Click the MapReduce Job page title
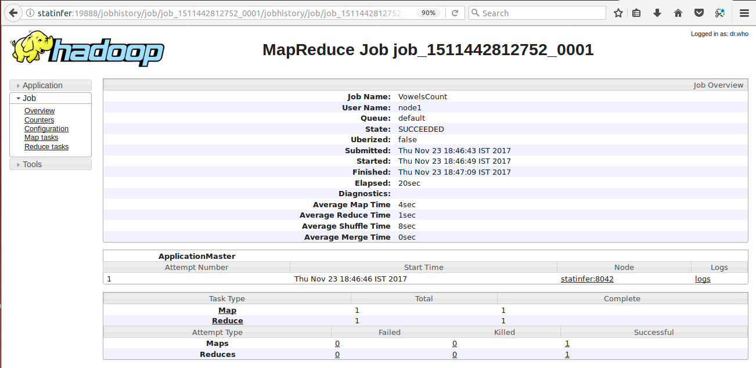This screenshot has width=756, height=368. click(428, 50)
